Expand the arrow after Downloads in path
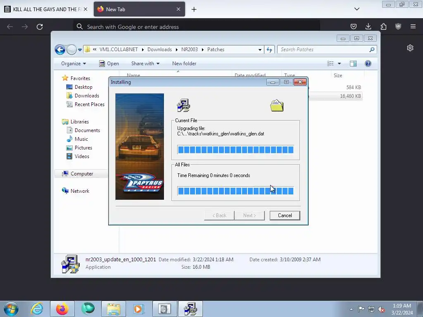Image resolution: width=423 pixels, height=317 pixels. [177, 50]
